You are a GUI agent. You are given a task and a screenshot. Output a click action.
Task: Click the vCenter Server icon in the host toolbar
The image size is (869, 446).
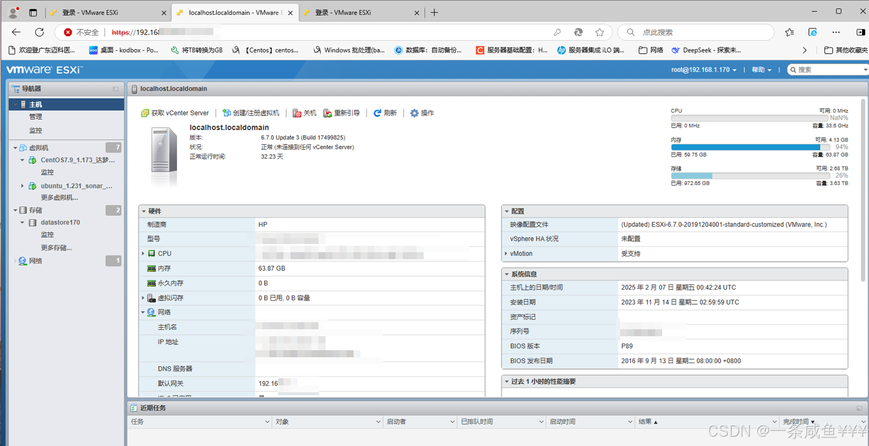click(x=145, y=113)
